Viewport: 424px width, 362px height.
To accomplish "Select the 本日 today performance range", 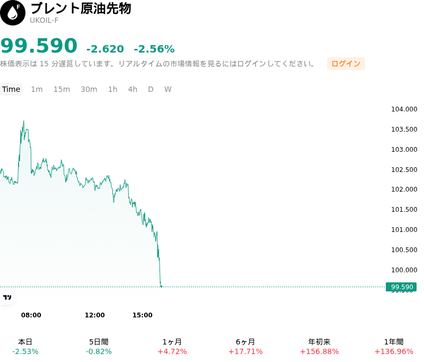I will click(x=25, y=347).
